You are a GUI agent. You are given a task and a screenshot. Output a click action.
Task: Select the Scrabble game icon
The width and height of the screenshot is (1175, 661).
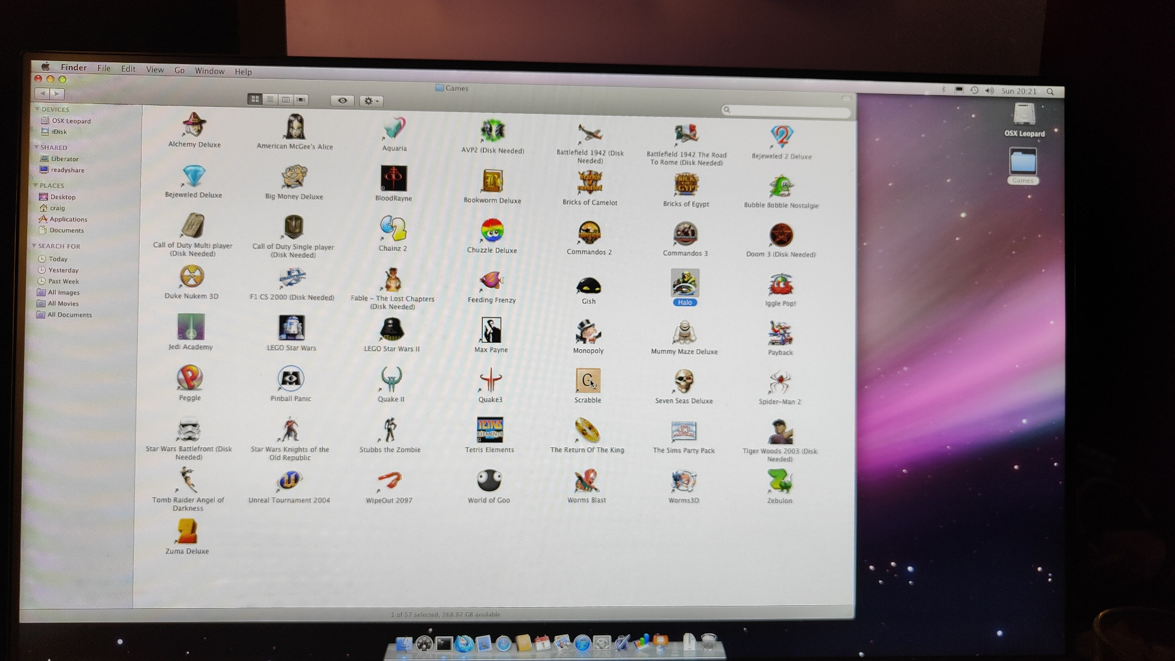pyautogui.click(x=588, y=381)
